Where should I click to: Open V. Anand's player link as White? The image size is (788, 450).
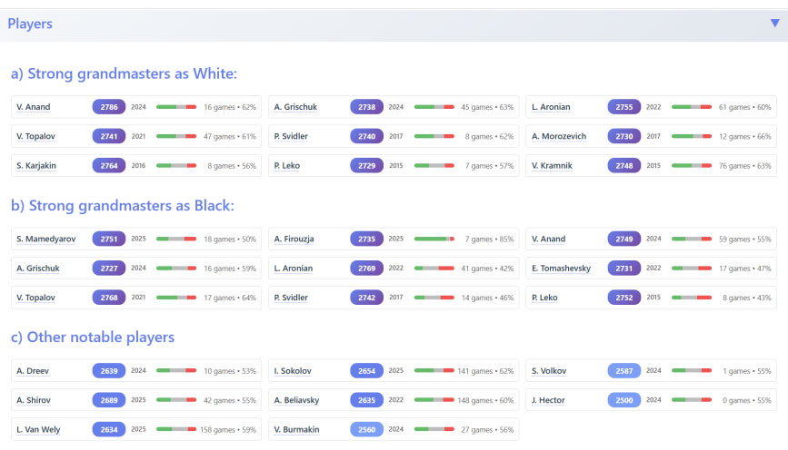tap(34, 107)
